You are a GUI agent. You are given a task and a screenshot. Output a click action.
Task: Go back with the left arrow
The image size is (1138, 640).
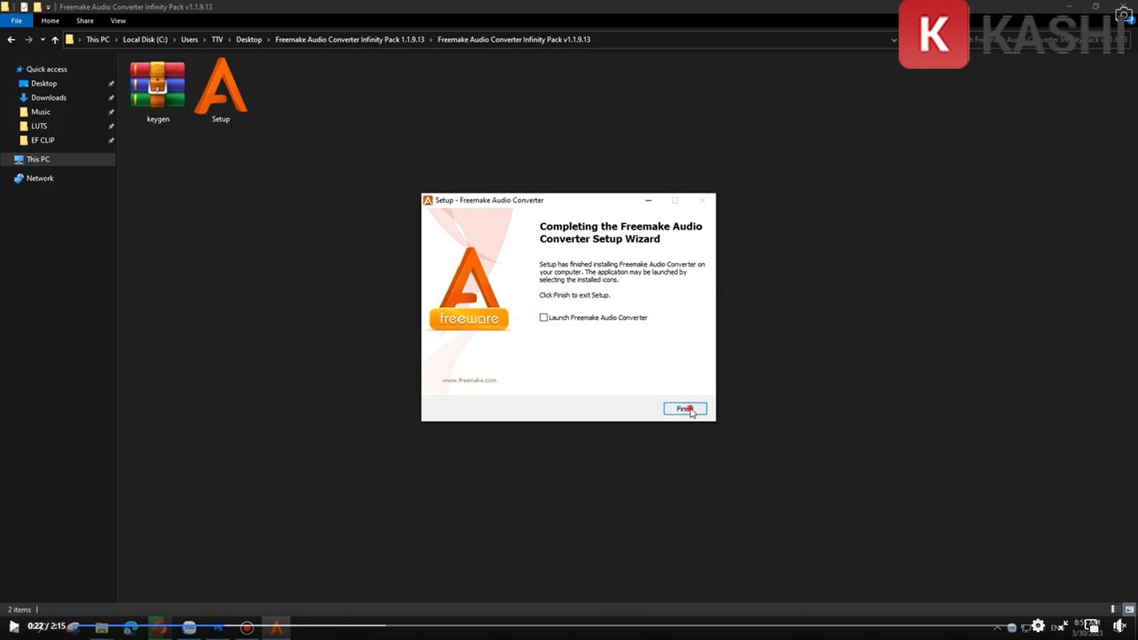pos(11,39)
